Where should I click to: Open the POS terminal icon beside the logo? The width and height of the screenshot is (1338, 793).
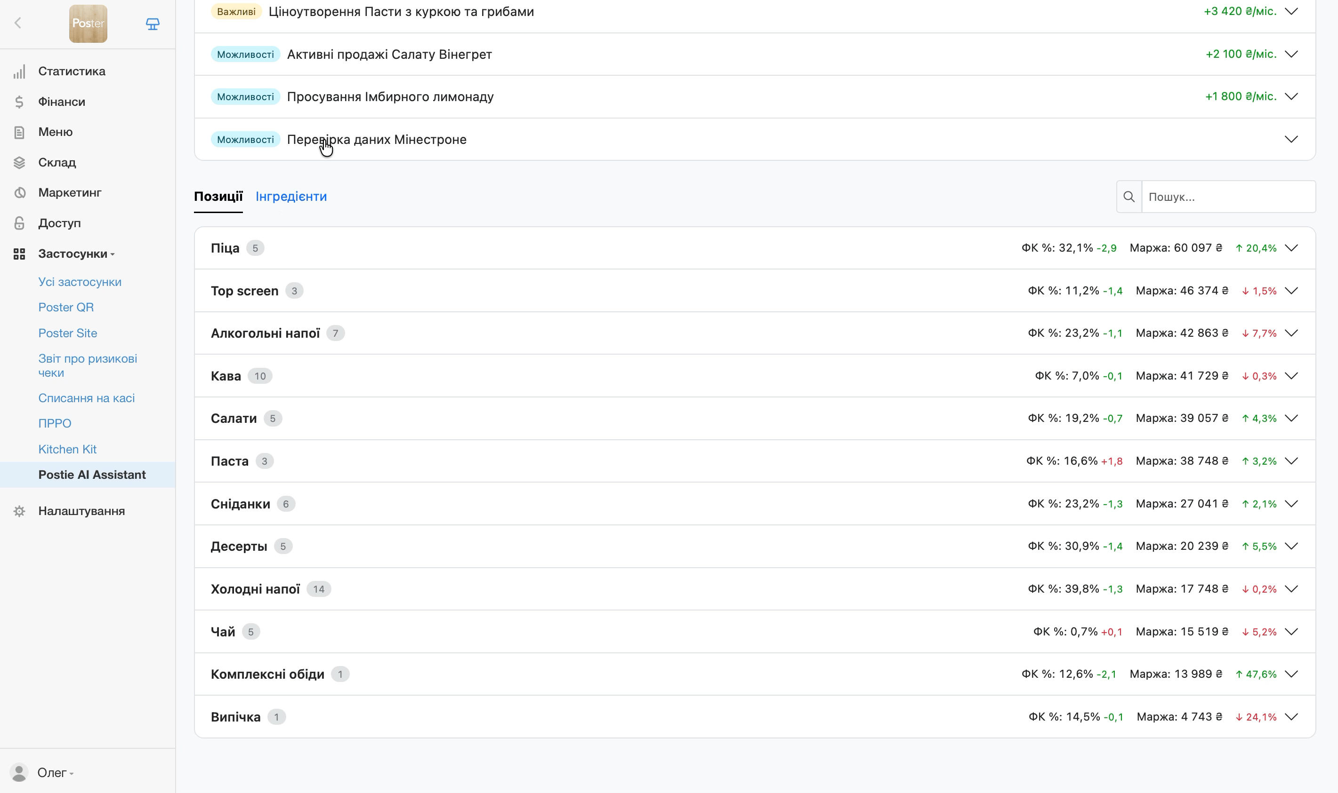(x=153, y=24)
